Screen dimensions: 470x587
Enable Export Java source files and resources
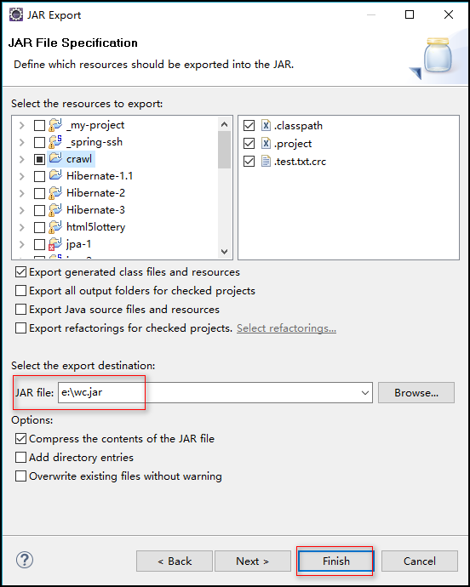(x=20, y=309)
